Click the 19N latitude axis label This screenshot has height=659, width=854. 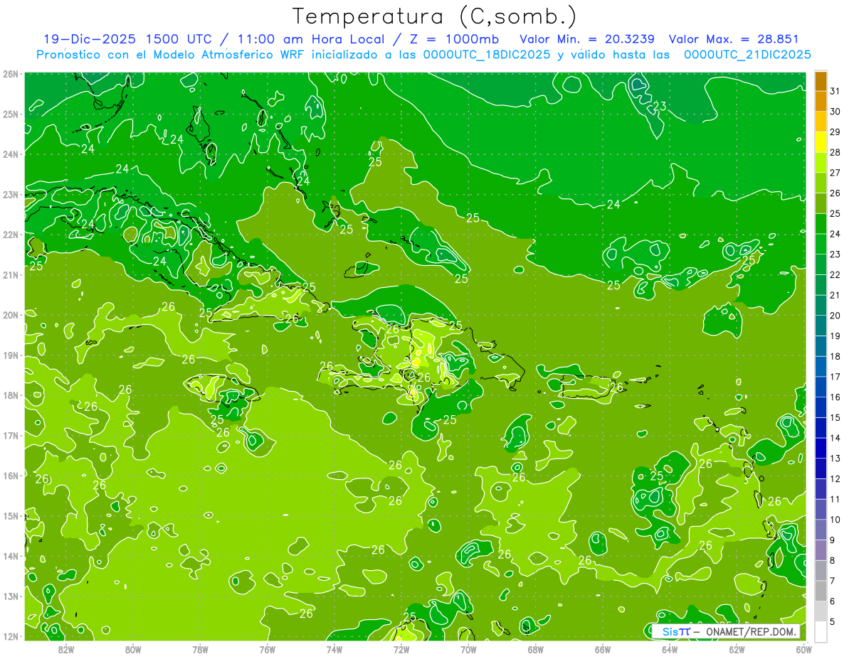(x=10, y=355)
